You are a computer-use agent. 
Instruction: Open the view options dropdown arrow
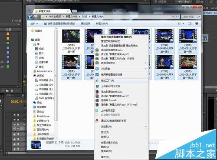pos(183,23)
